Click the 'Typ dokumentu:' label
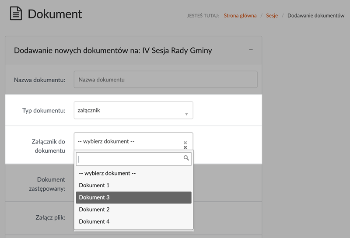 click(44, 111)
